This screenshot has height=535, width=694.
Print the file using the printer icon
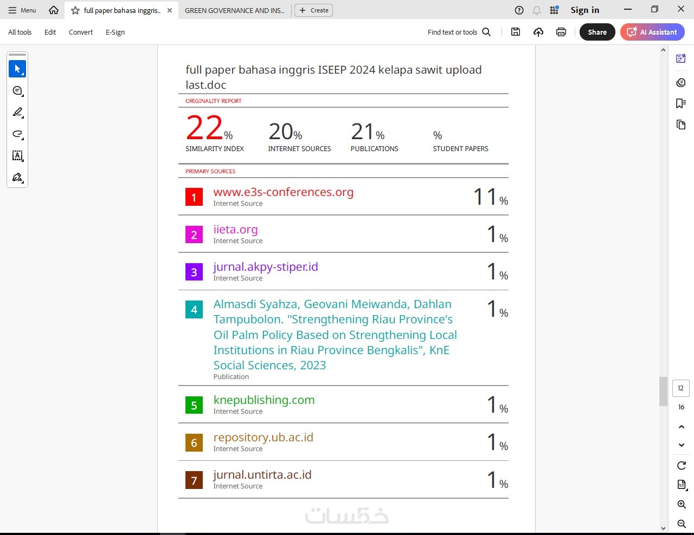tap(561, 32)
